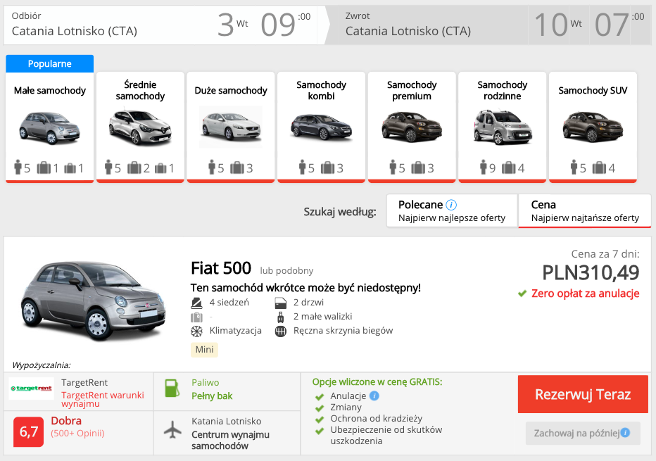
Task: Switch to Samochody SUV category
Action: 593,127
